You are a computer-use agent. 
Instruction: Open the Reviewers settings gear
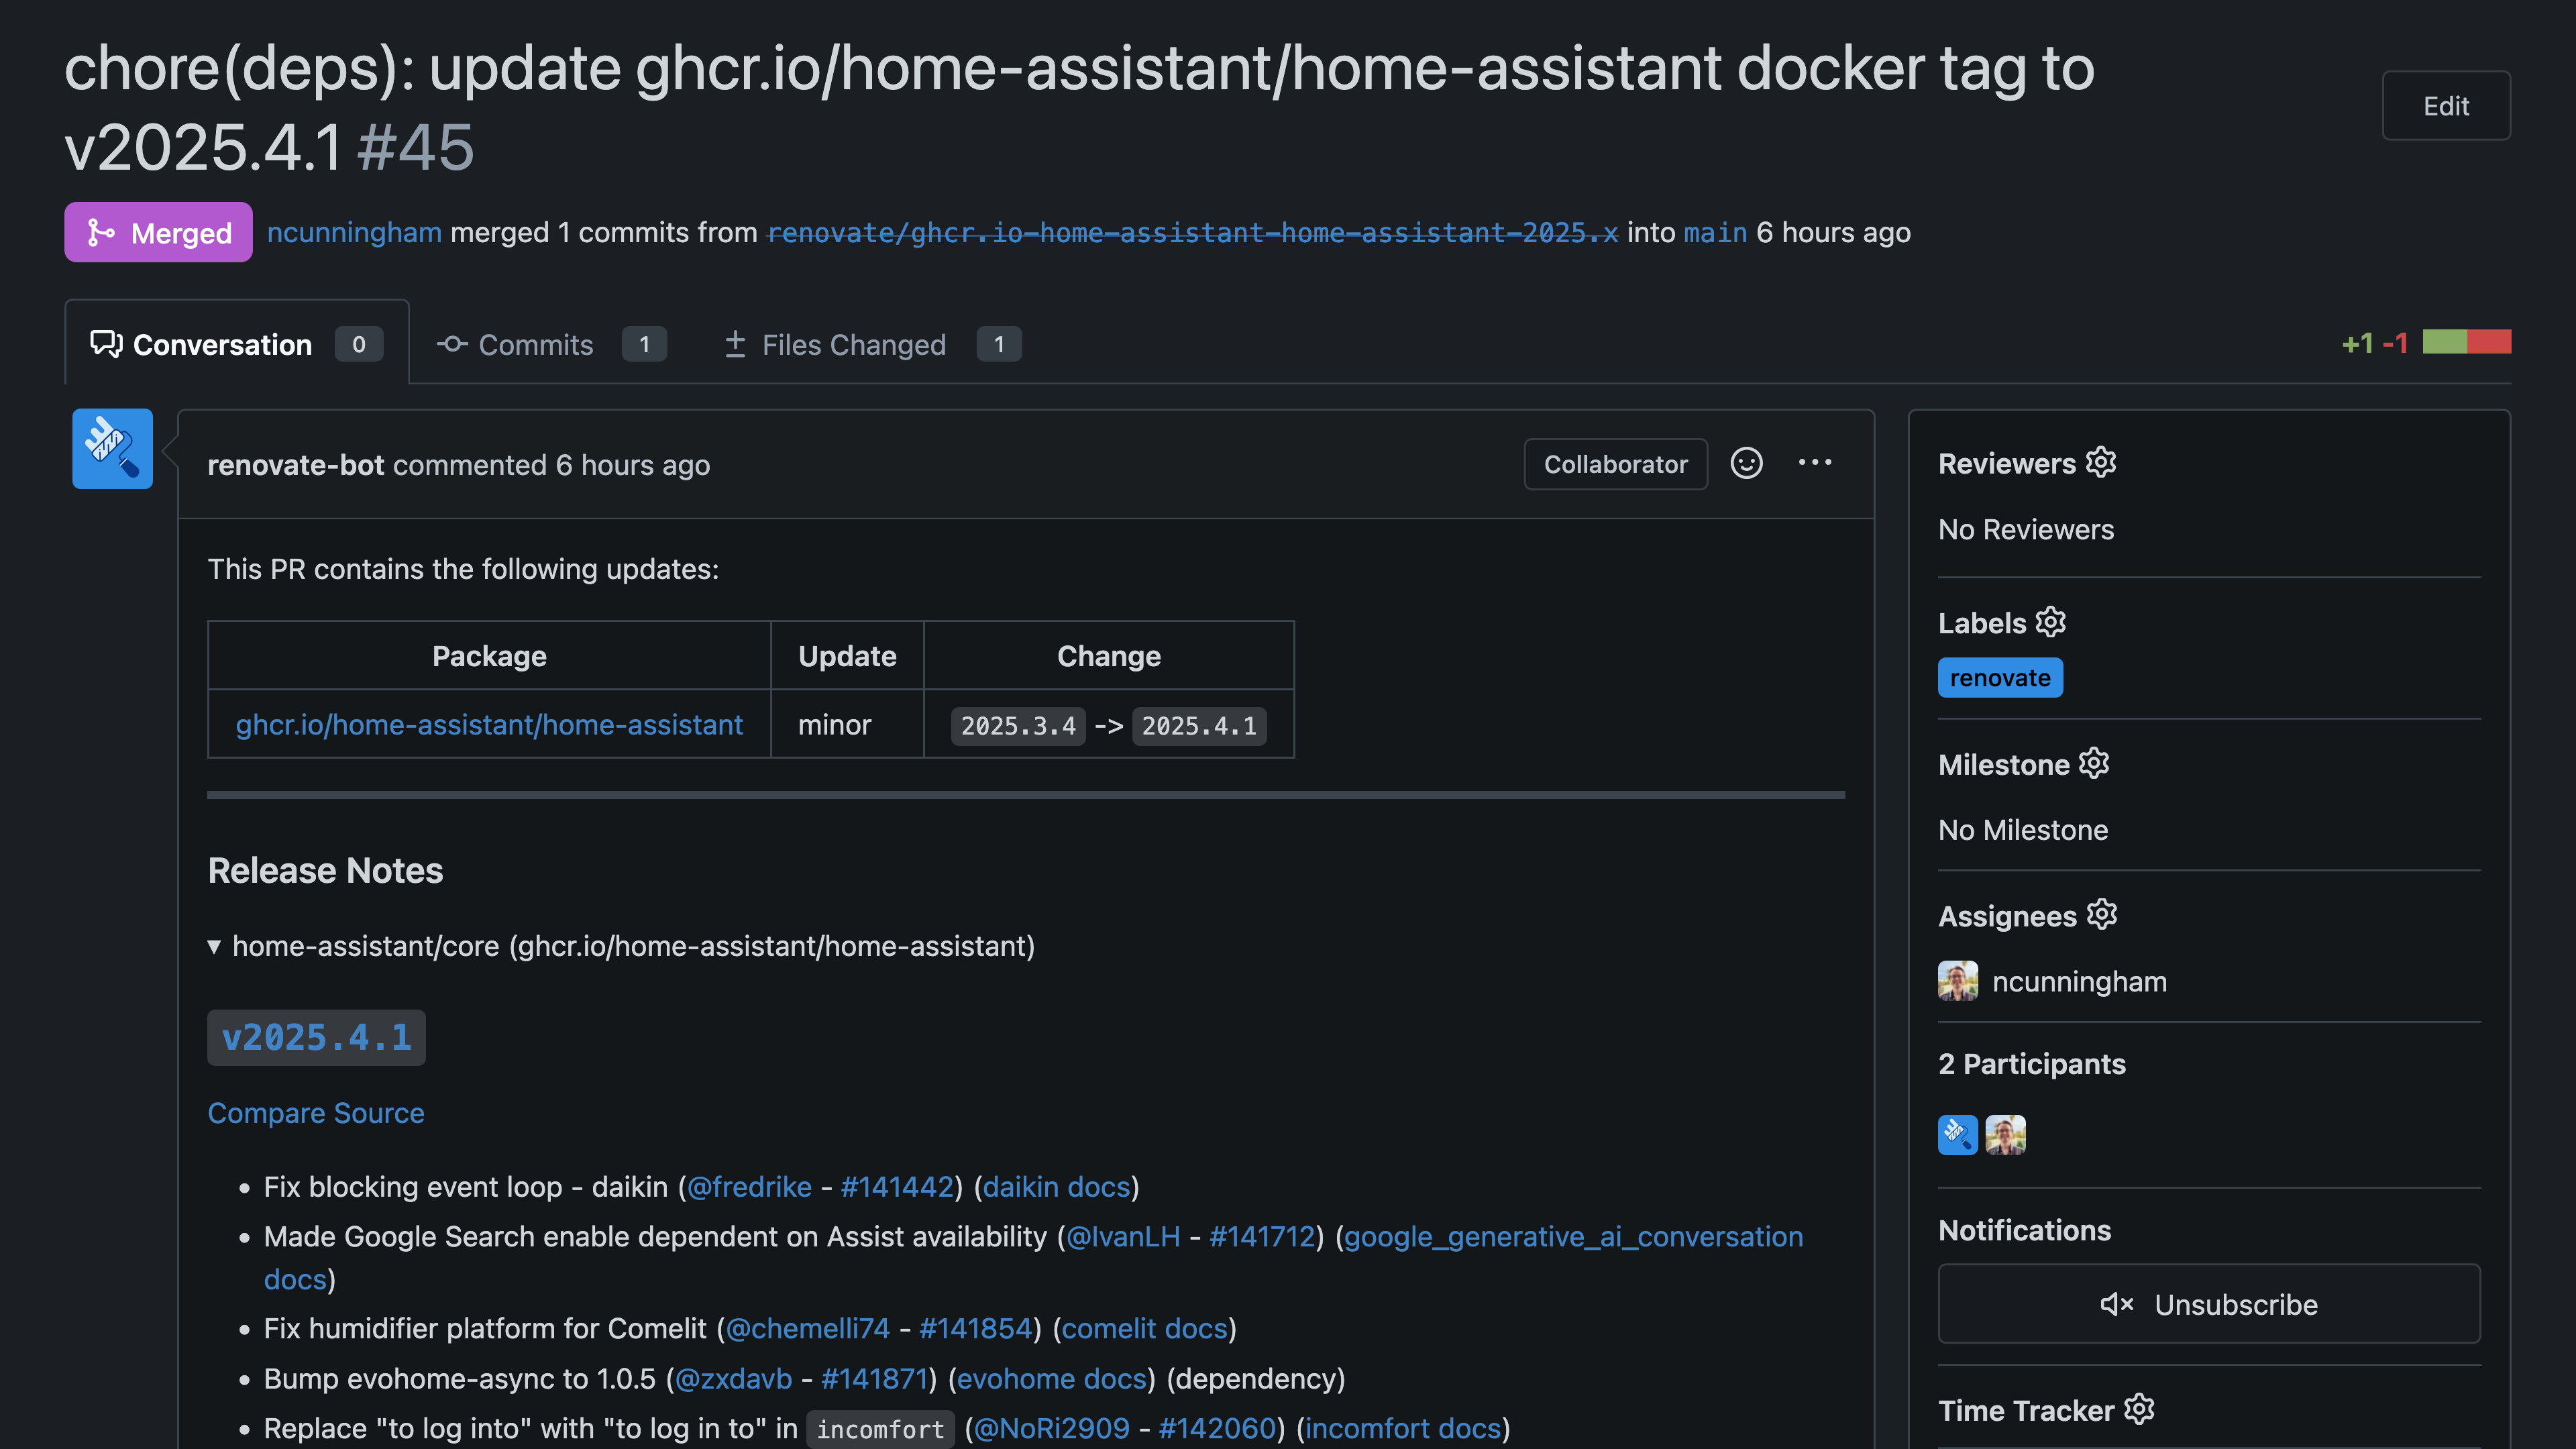[2101, 462]
